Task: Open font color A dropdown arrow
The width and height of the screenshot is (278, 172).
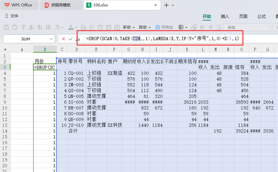Action: point(76,27)
